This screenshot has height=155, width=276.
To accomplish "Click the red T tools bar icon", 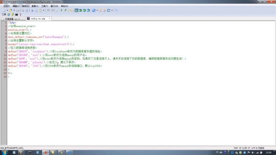I will 20,15.
